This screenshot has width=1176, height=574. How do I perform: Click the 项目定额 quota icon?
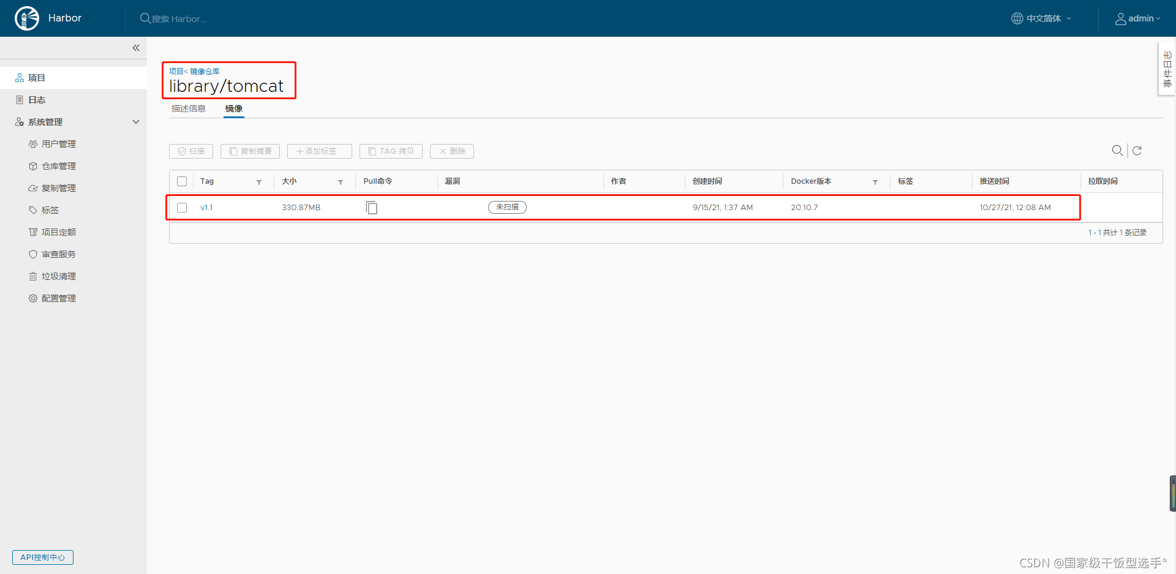(x=33, y=232)
